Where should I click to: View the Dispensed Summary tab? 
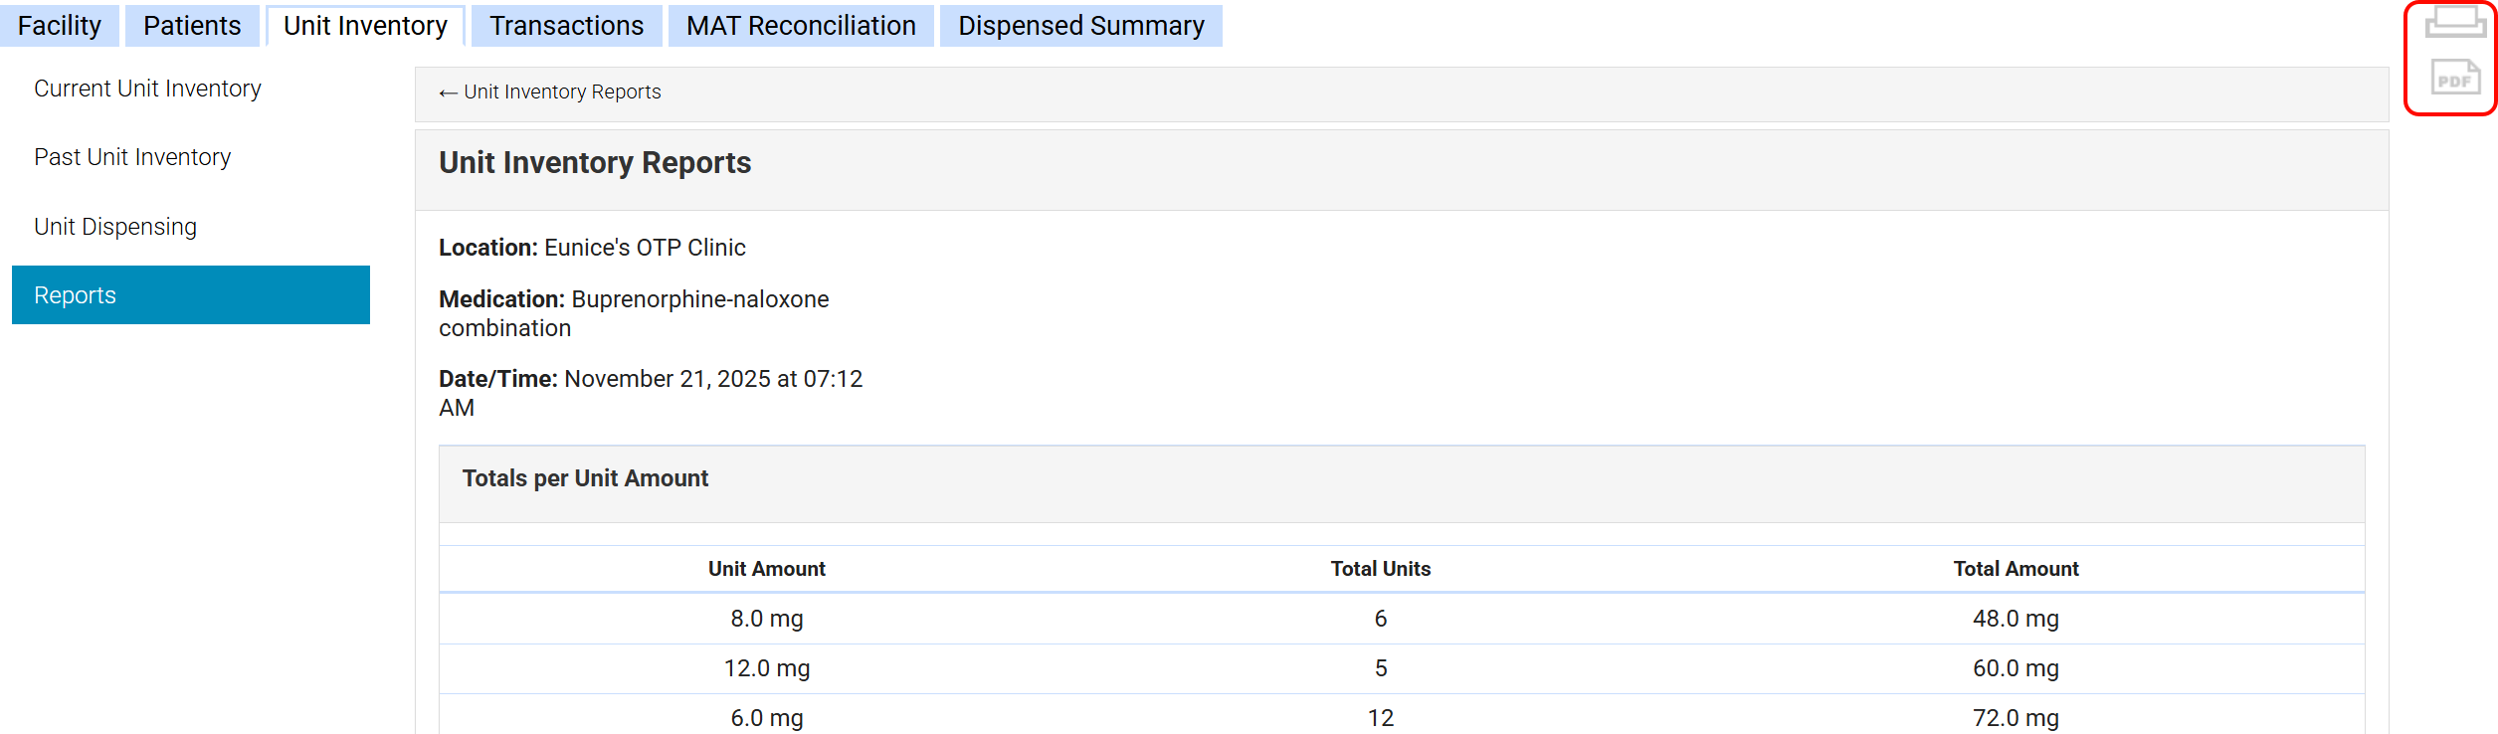click(x=1080, y=26)
